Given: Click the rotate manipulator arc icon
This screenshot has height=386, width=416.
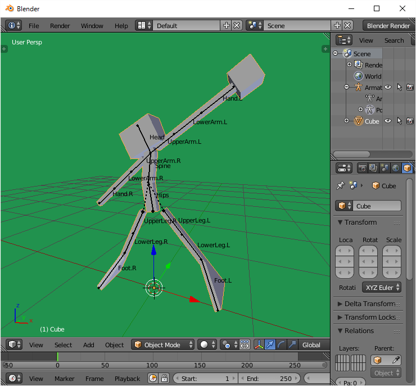Looking at the screenshot, I should pyautogui.click(x=281, y=345).
